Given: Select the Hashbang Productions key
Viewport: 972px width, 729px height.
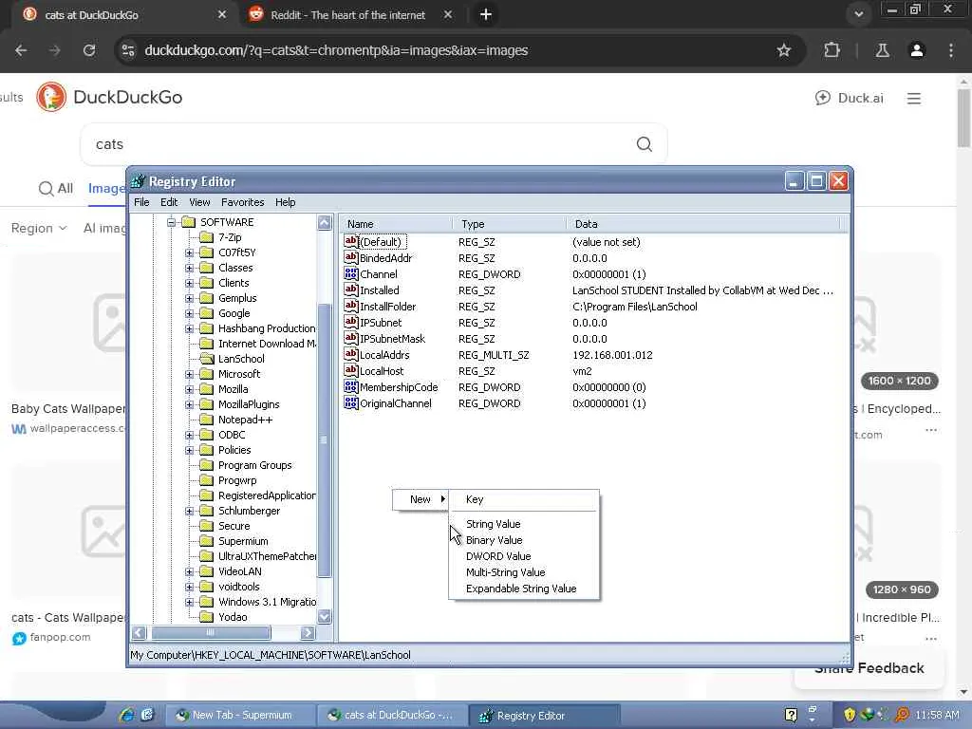Looking at the screenshot, I should [x=267, y=328].
